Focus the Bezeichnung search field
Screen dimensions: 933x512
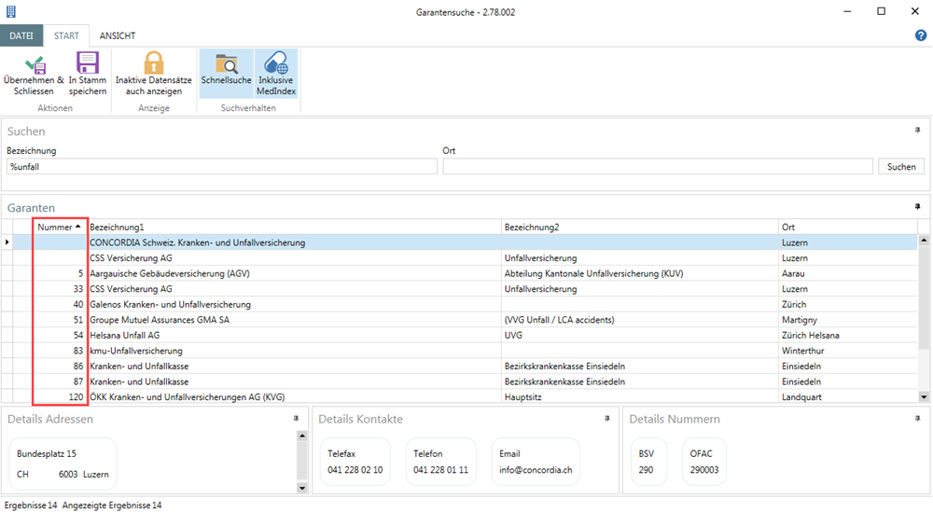click(x=222, y=167)
